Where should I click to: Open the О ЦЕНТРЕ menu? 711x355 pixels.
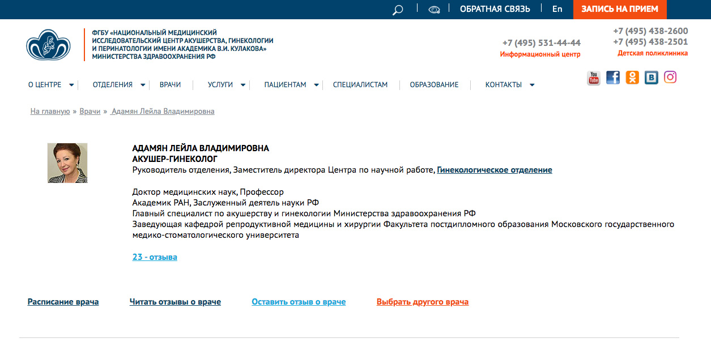click(45, 85)
